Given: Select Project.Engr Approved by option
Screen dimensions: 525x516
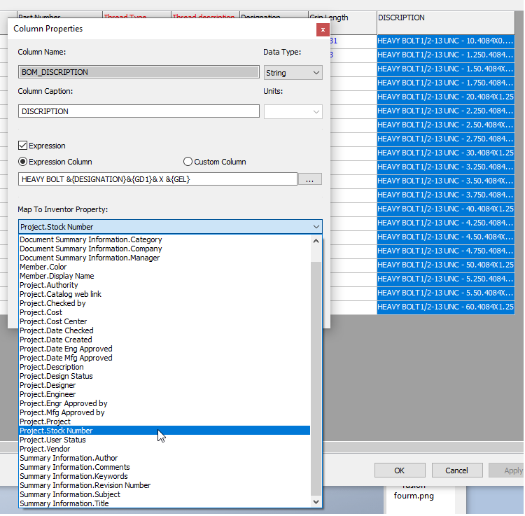Looking at the screenshot, I should [x=164, y=403].
